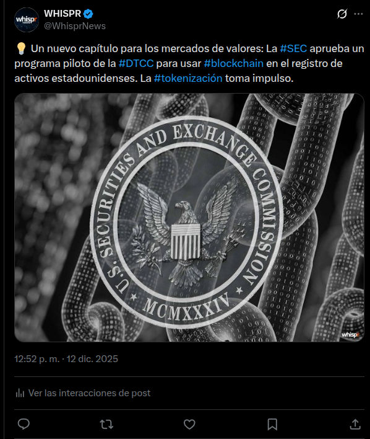
Task: Open the #DTCC hashtag
Action: pyautogui.click(x=136, y=63)
